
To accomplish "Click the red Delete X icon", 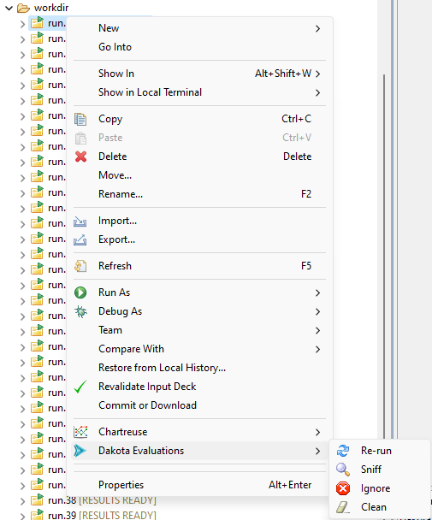I will (80, 157).
